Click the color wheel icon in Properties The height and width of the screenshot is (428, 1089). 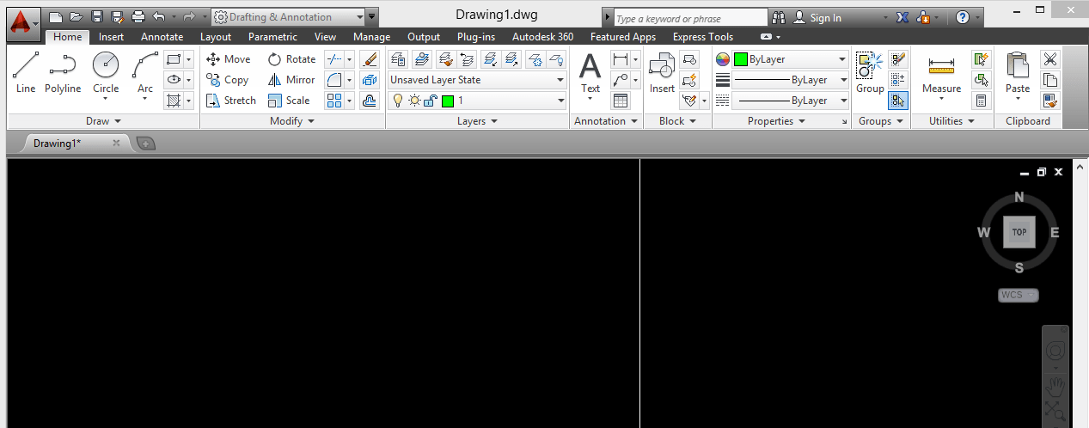723,59
